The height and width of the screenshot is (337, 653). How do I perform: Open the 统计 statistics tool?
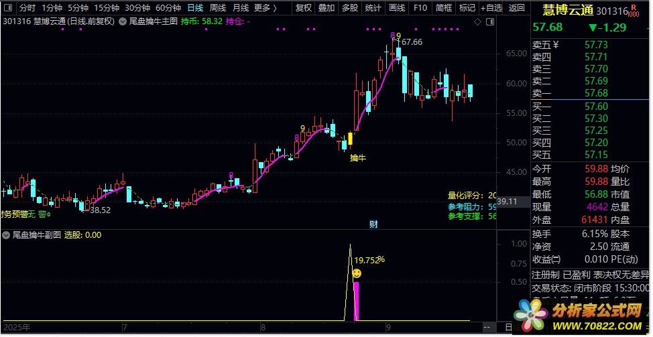(x=373, y=8)
